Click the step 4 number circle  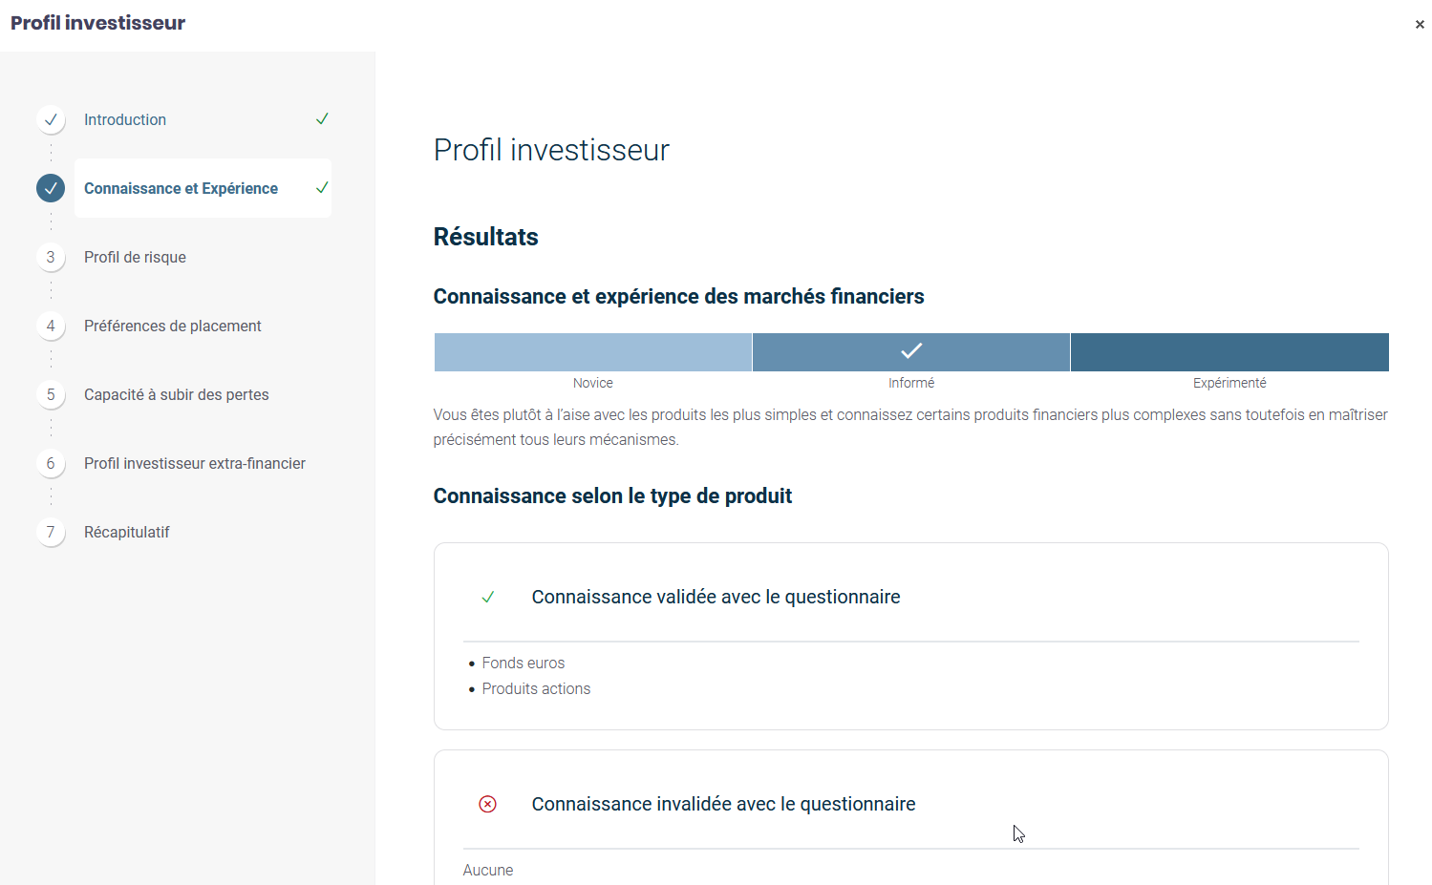51,326
